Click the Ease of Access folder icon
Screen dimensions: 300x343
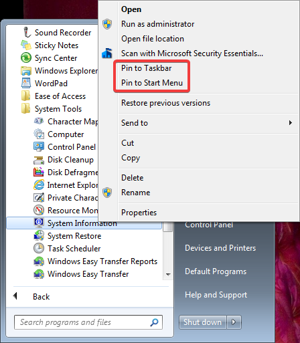tap(26, 96)
